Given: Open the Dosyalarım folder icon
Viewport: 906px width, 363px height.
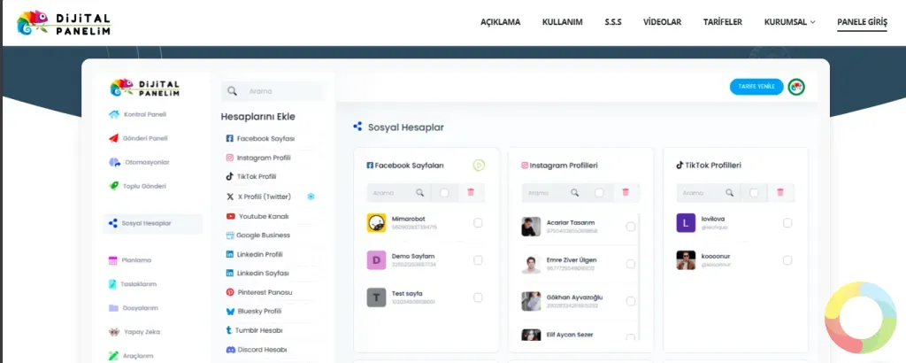Looking at the screenshot, I should click(113, 308).
